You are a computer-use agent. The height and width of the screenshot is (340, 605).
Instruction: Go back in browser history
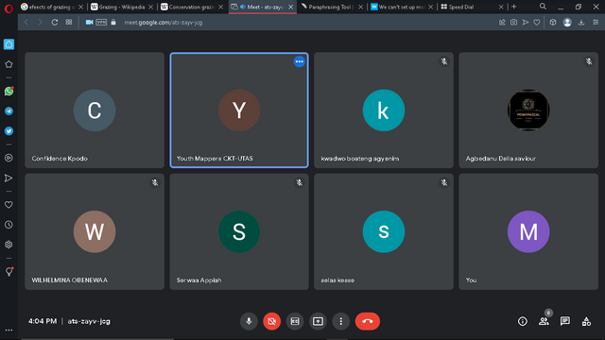pos(26,23)
